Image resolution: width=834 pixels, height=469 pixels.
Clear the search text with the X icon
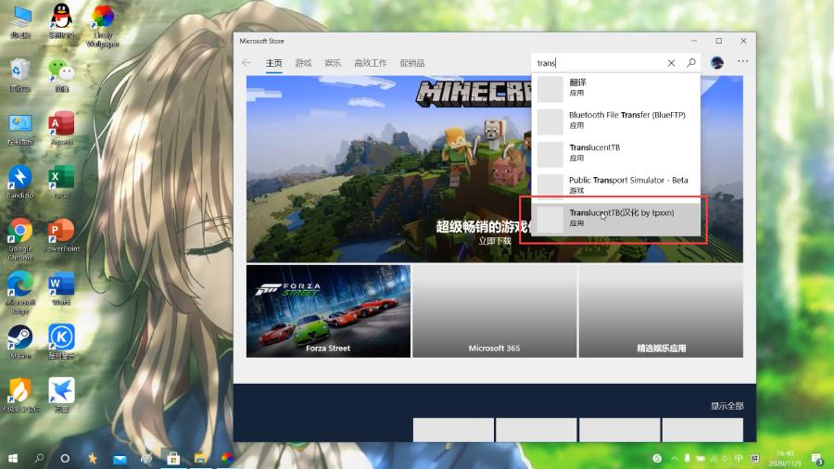coord(672,63)
